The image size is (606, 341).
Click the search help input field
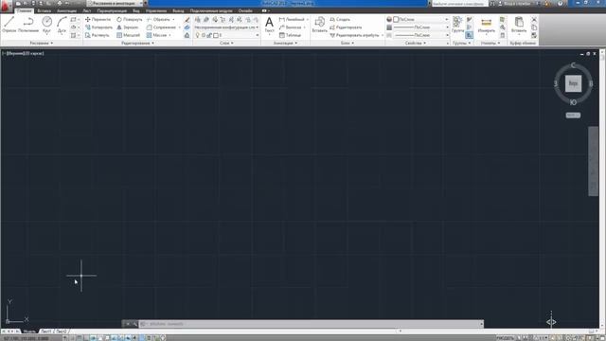pyautogui.click(x=459, y=3)
